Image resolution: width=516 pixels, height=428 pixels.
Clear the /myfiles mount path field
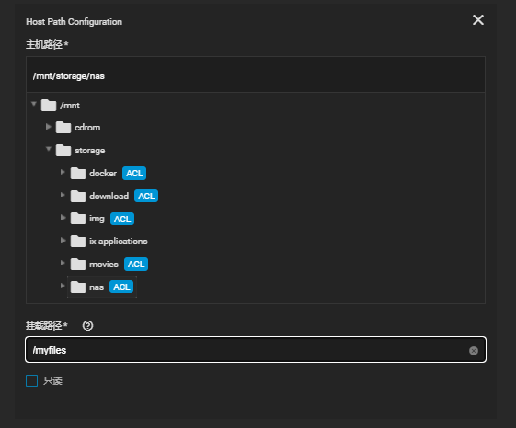(x=473, y=351)
